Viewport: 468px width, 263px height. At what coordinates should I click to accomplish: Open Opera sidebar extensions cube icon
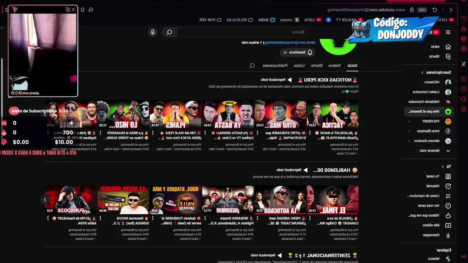point(464,99)
